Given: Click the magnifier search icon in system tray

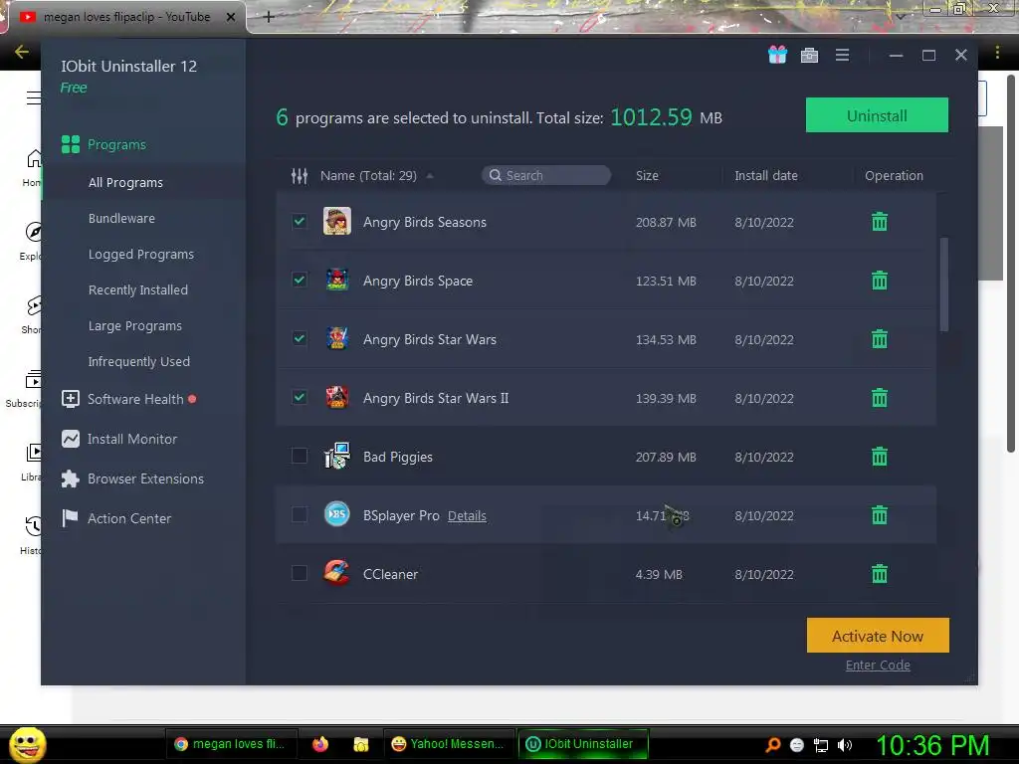Looking at the screenshot, I should click(772, 744).
